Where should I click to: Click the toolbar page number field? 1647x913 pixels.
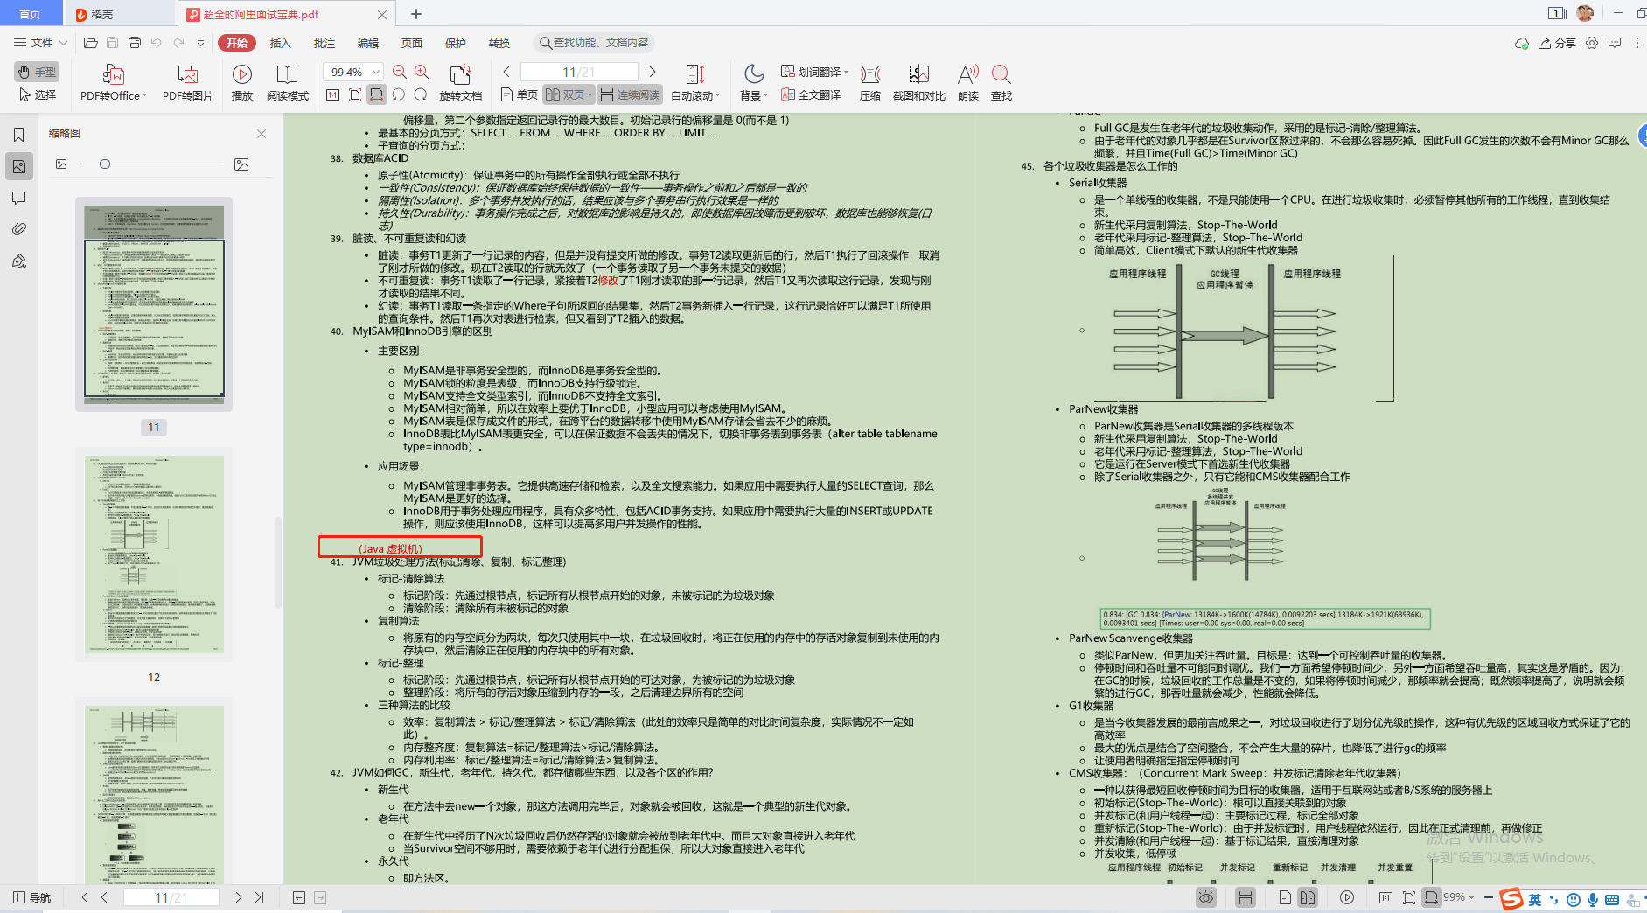(579, 72)
